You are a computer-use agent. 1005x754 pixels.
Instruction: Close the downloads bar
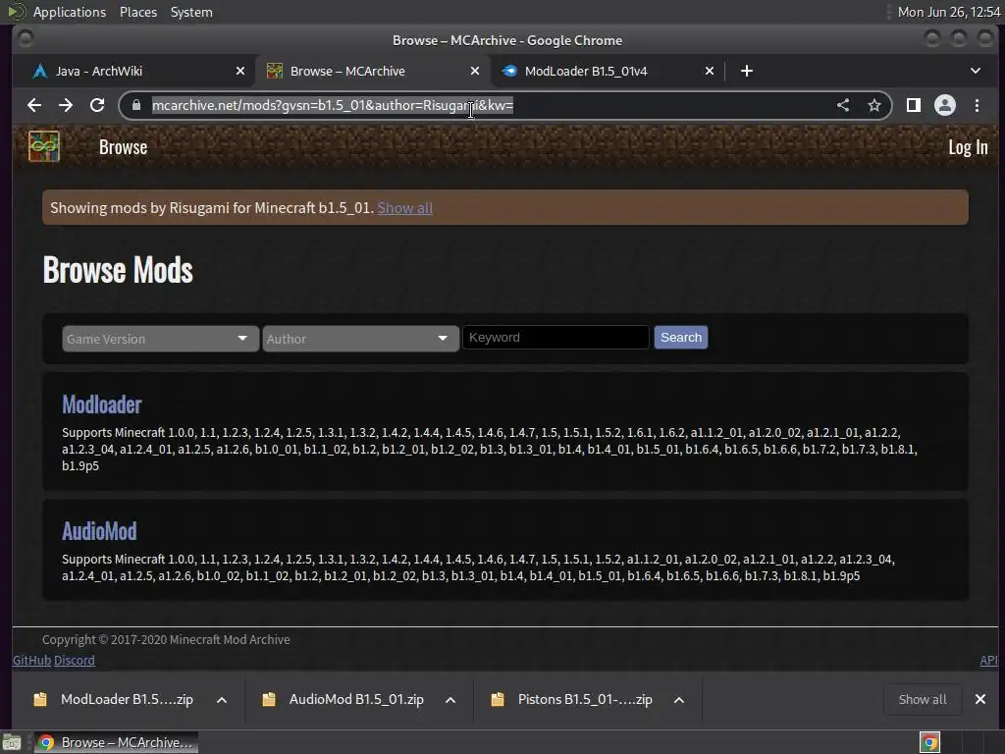coord(980,699)
